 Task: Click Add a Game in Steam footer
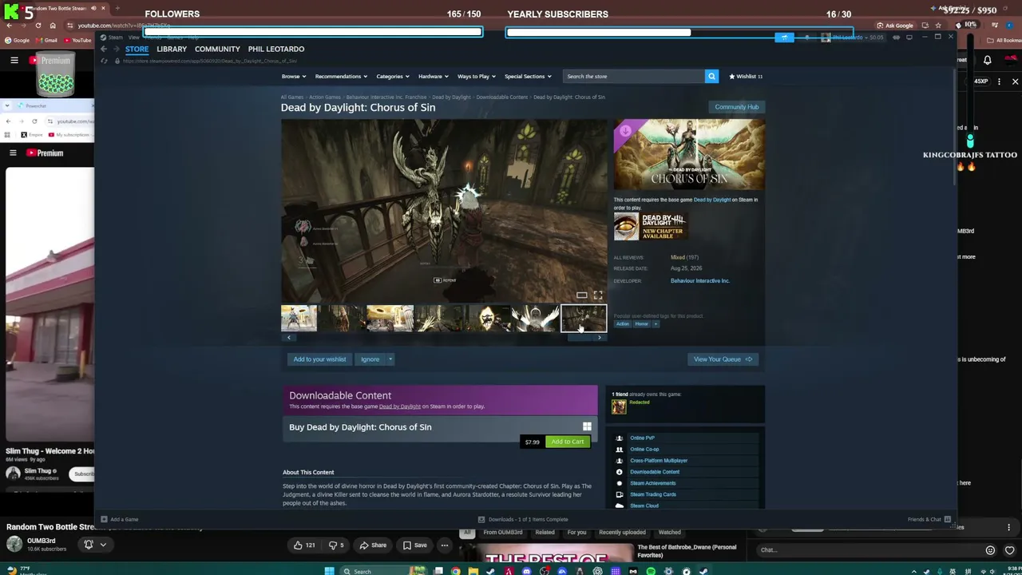coord(119,520)
